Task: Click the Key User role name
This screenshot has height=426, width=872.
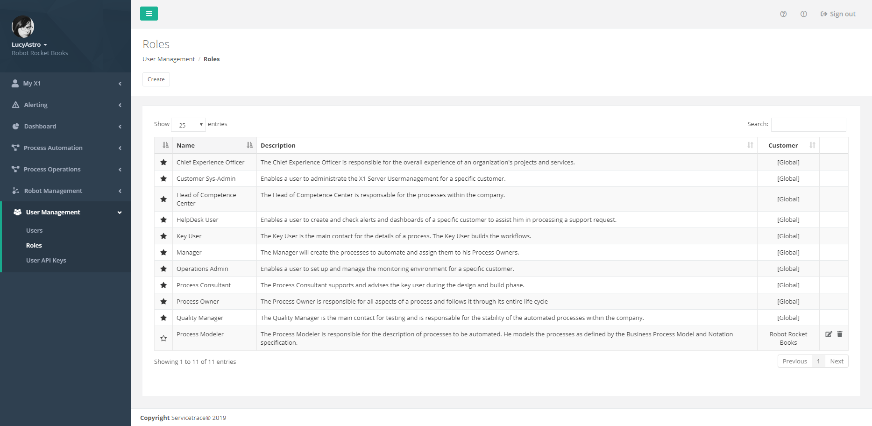Action: 189,236
